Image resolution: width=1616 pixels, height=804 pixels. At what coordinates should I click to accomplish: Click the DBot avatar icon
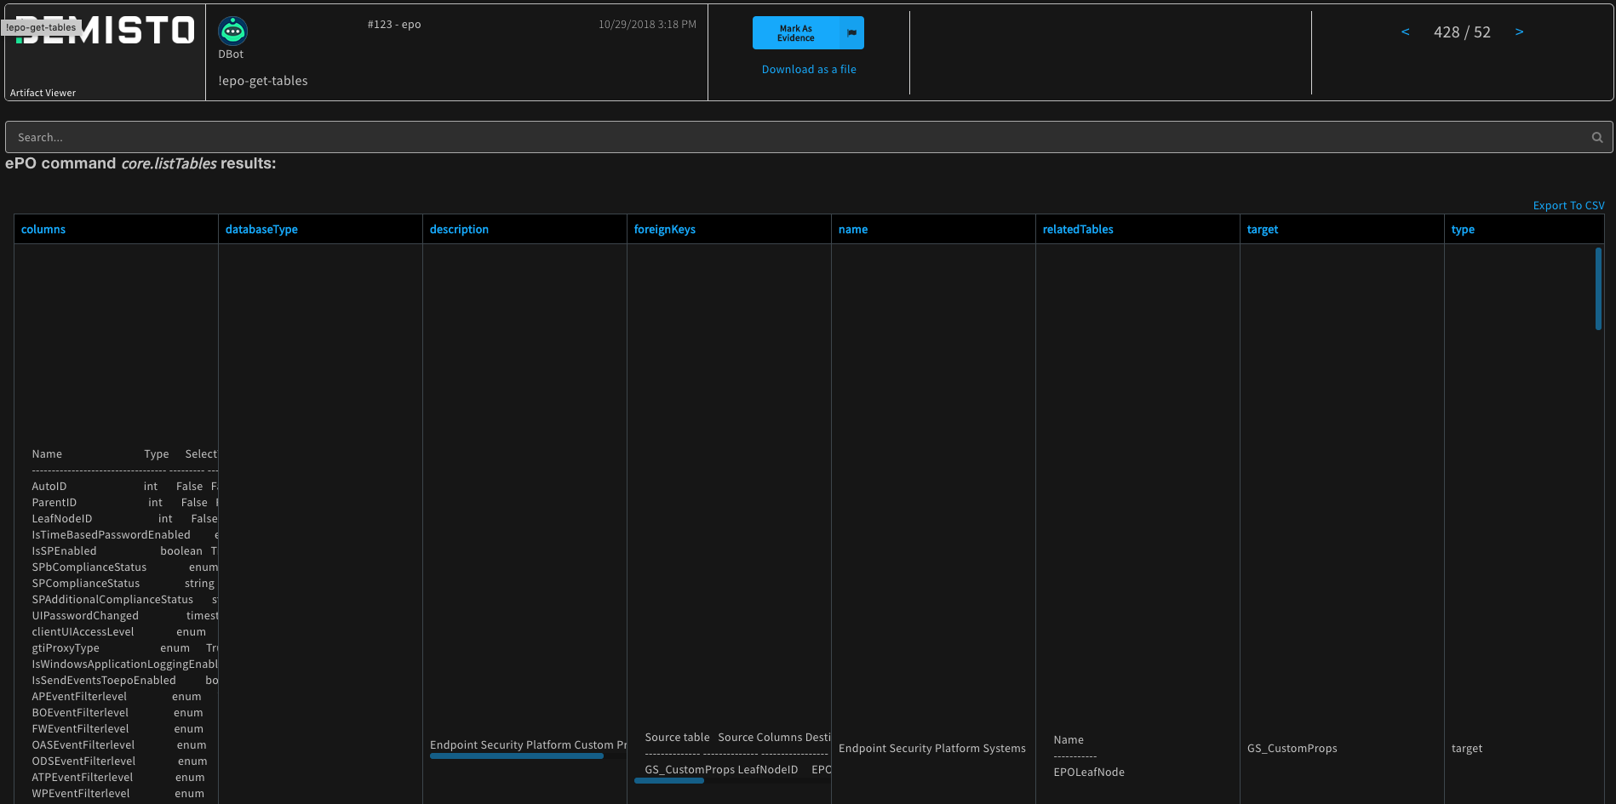(x=231, y=29)
